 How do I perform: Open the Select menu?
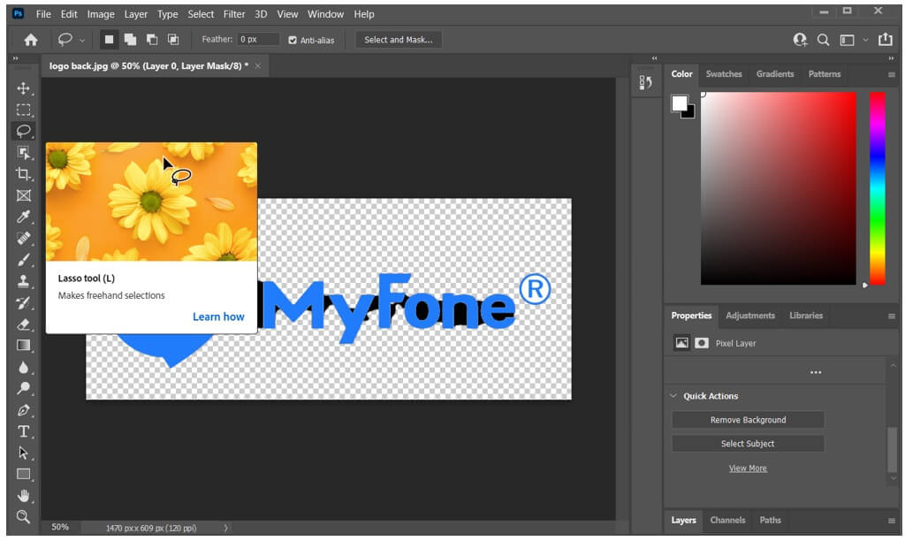(x=201, y=13)
